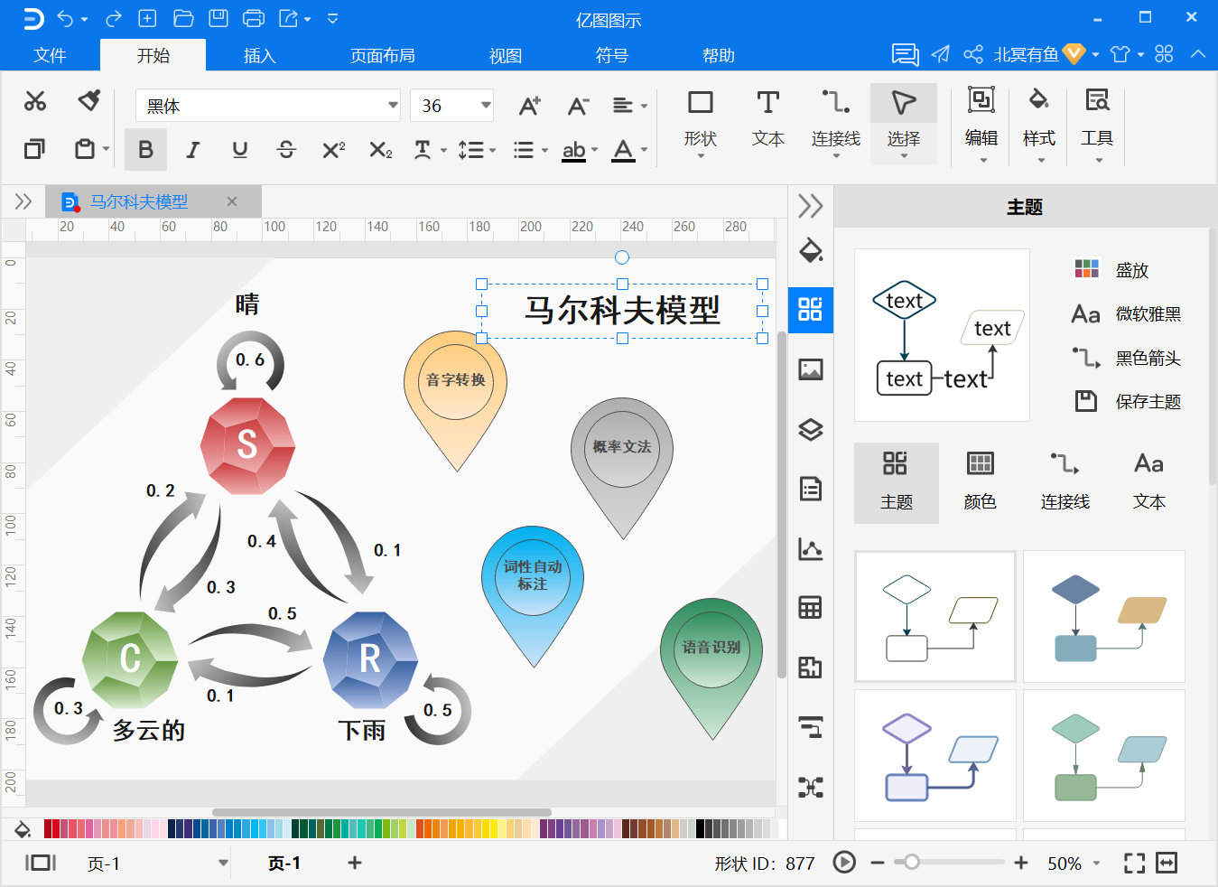Toggle Italic formatting
This screenshot has width=1218, height=887.
(192, 150)
